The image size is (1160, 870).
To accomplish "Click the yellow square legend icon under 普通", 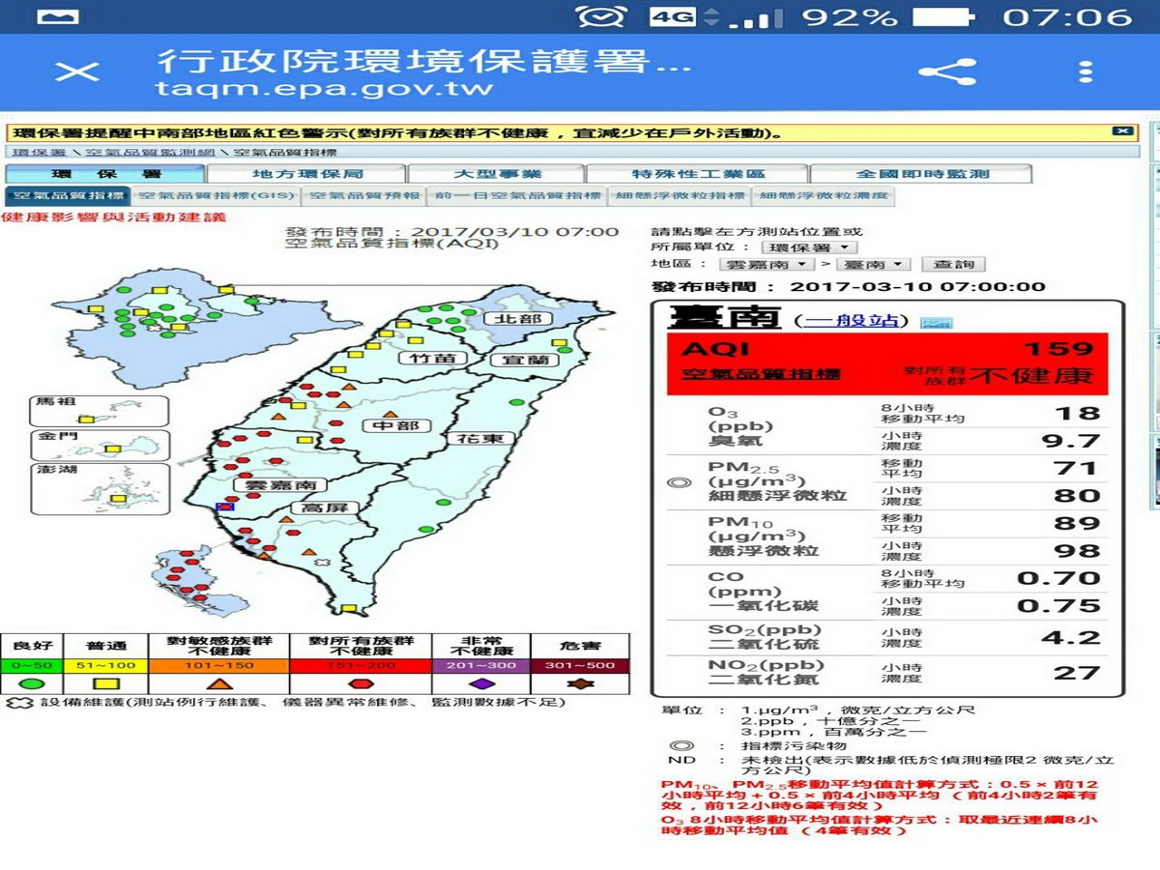I will [x=105, y=683].
